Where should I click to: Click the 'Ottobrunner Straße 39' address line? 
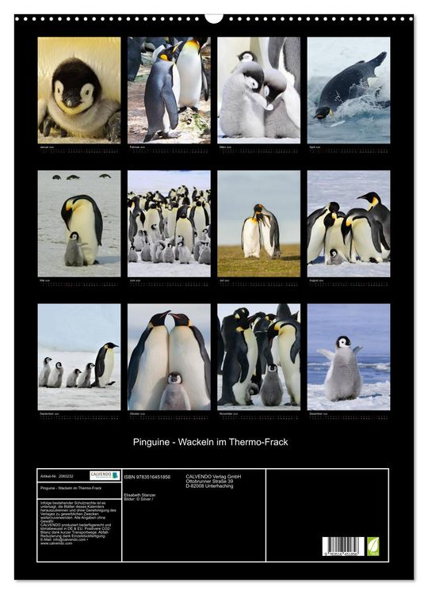coord(209,481)
